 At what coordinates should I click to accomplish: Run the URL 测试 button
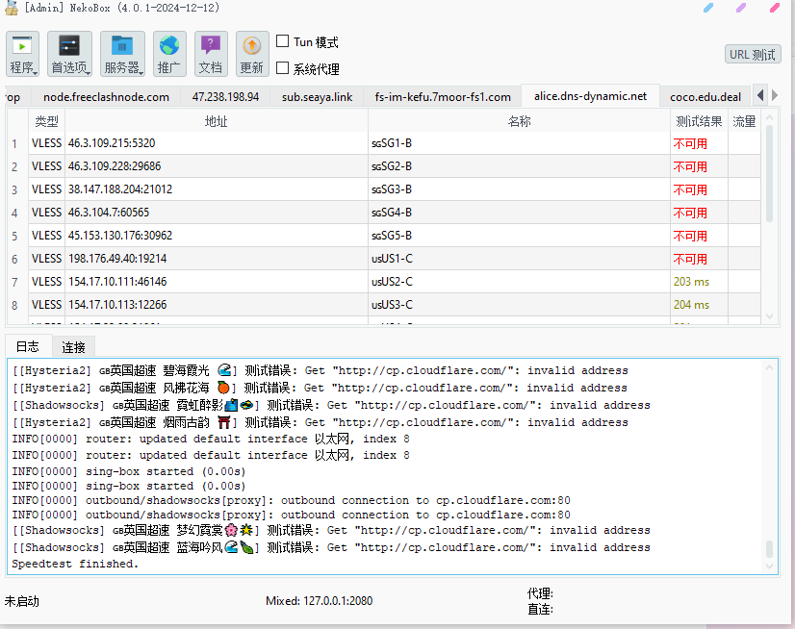pyautogui.click(x=753, y=54)
